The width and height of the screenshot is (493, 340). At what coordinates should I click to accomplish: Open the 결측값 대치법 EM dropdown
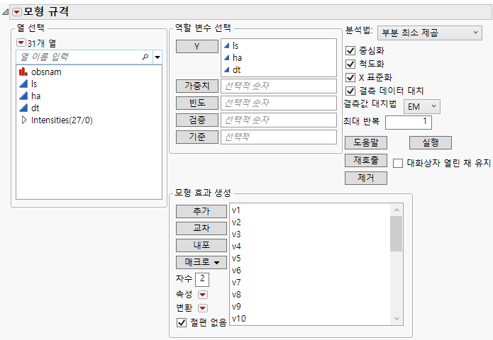422,107
